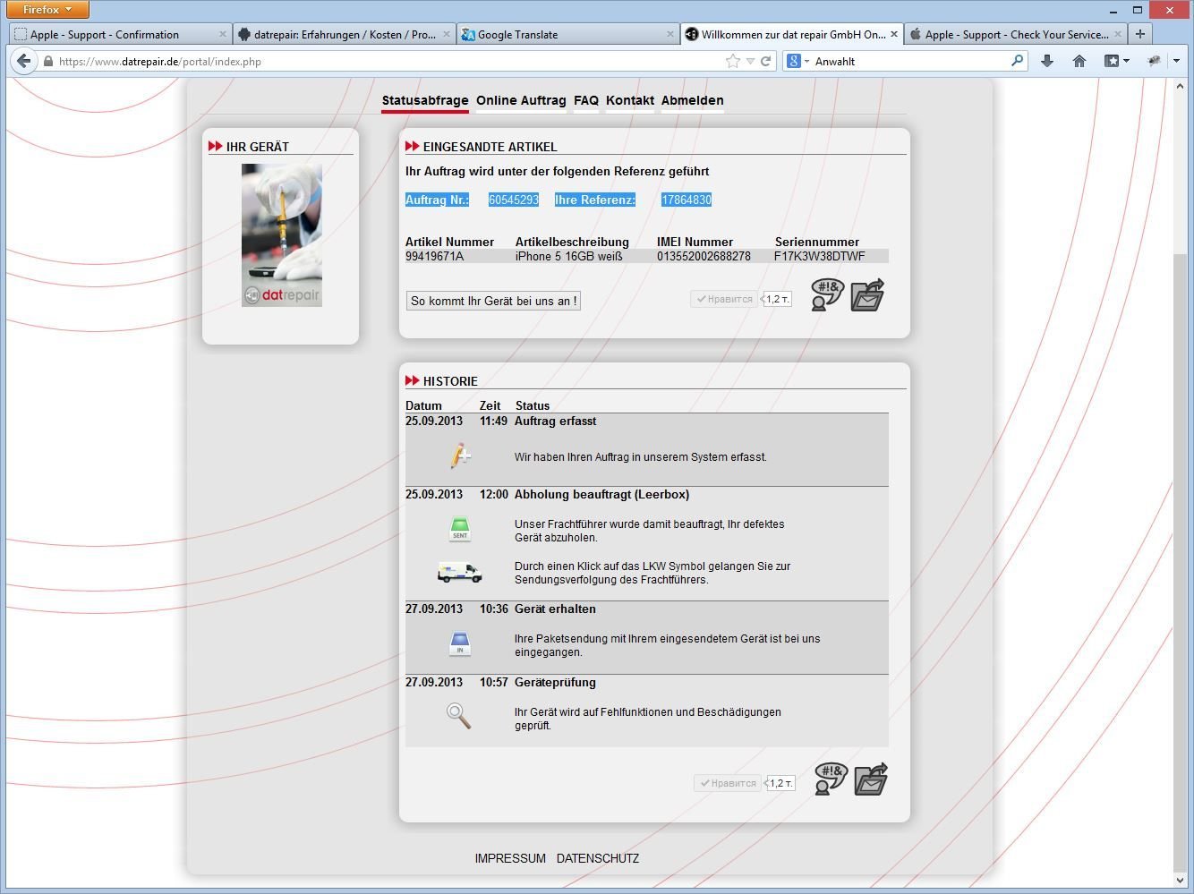1194x894 pixels.
Task: Go to the Firefox home page icon
Action: pyautogui.click(x=1079, y=61)
